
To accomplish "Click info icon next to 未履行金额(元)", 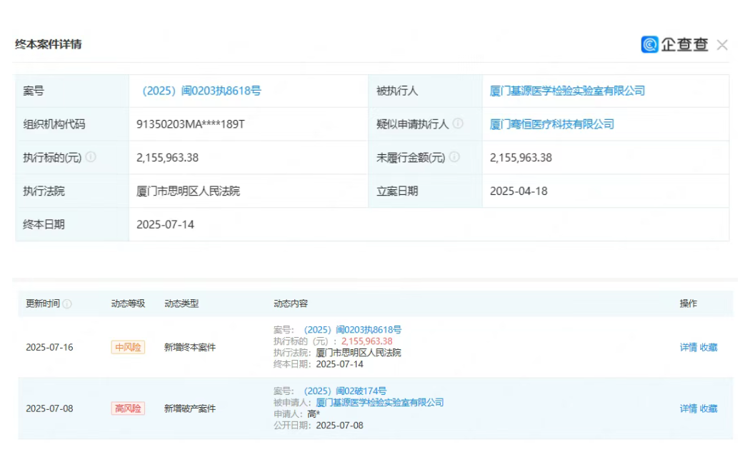I will pyautogui.click(x=454, y=158).
